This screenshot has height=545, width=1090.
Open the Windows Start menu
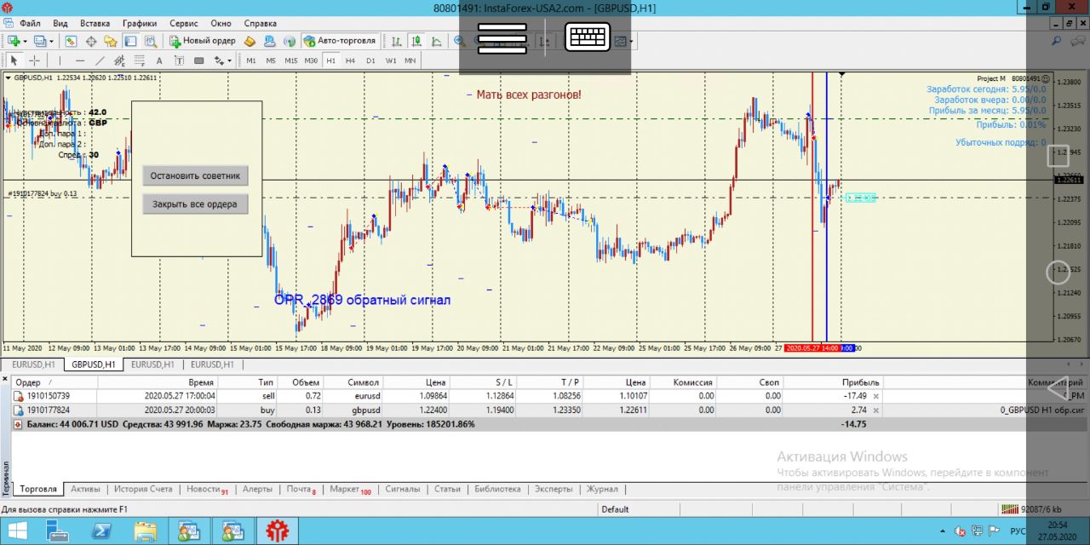pos(17,531)
